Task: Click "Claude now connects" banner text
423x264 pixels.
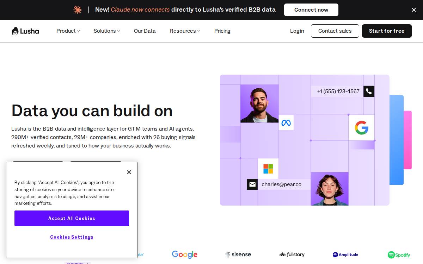Action: click(x=140, y=10)
